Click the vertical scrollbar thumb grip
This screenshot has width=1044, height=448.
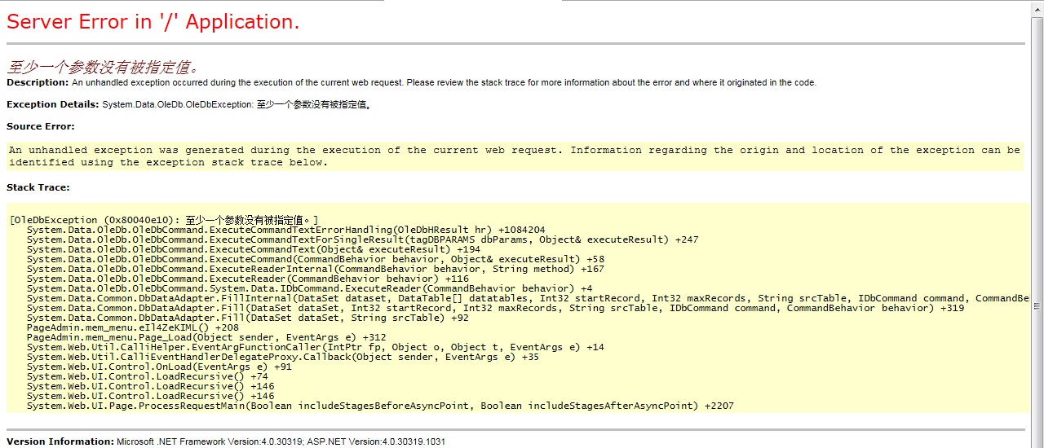[1037, 306]
